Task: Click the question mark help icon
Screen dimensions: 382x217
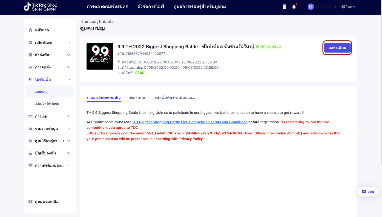Action: [30, 201]
